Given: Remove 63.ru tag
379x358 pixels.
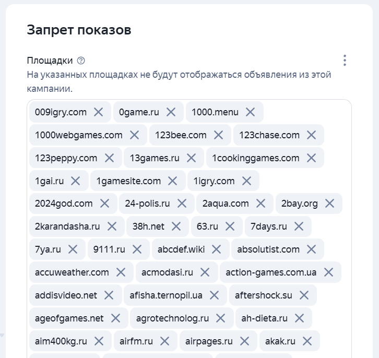Looking at the screenshot, I should tap(230, 226).
